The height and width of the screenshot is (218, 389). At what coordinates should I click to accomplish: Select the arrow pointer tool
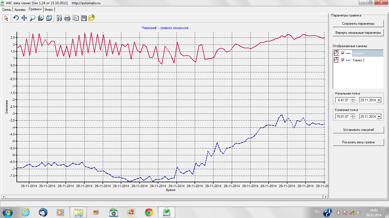coord(6,18)
